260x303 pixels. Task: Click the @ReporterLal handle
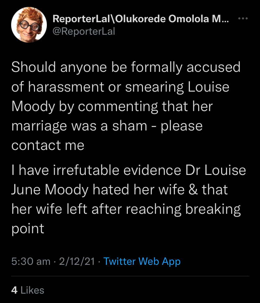point(84,32)
